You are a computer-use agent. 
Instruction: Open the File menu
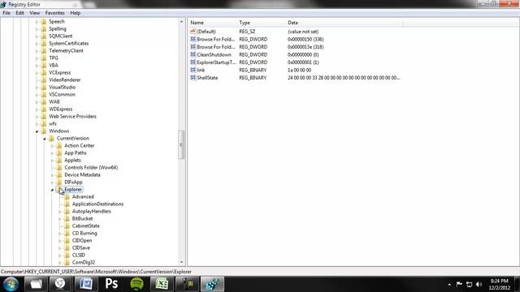pyautogui.click(x=6, y=13)
